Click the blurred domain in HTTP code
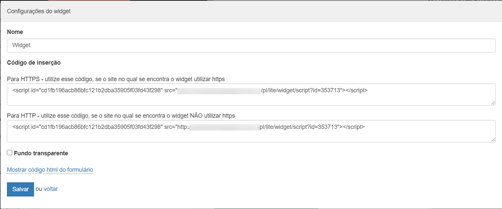The width and height of the screenshot is (502, 209). (x=224, y=127)
